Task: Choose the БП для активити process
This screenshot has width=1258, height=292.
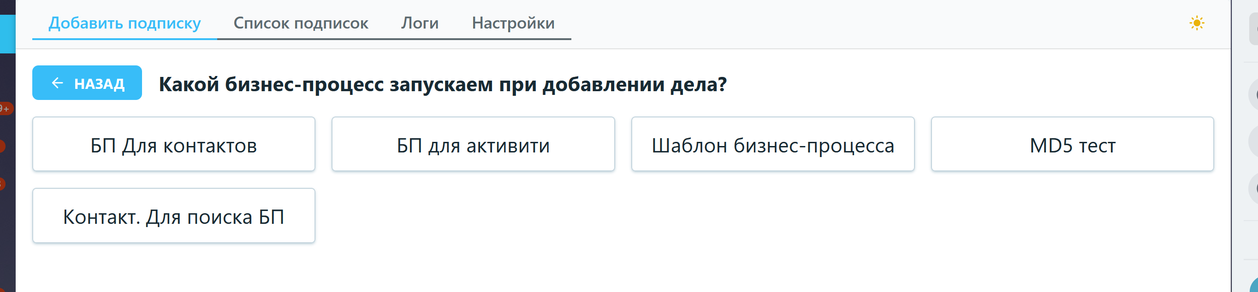Action: point(473,144)
